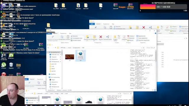The width and height of the screenshot is (189, 106).
Task: Open the Recycle Bin desktop icon
Action: click(x=11, y=66)
